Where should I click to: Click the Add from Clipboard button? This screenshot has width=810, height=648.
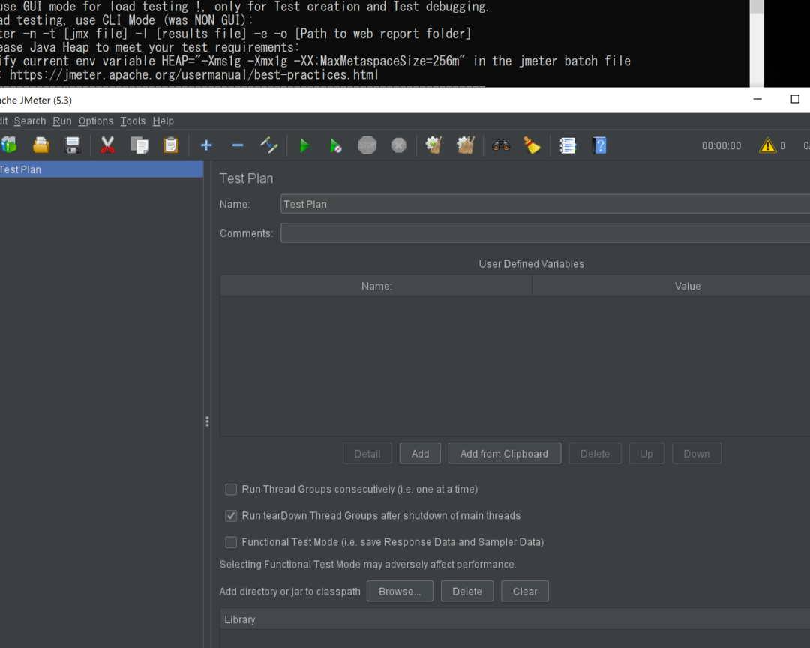(504, 454)
